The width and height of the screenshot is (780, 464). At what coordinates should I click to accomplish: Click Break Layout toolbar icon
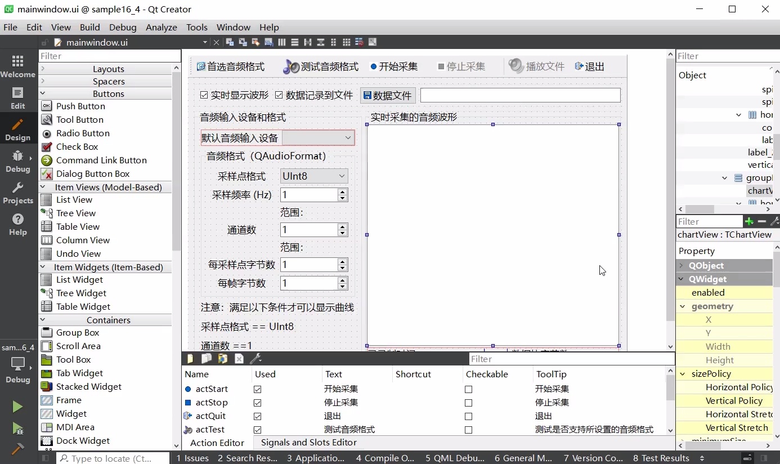(x=360, y=42)
